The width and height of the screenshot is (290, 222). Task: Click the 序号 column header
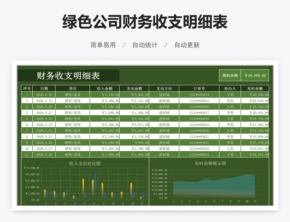point(27,88)
